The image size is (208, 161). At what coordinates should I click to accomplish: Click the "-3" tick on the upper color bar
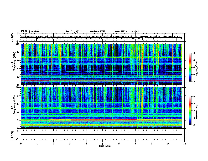(x=194, y=53)
